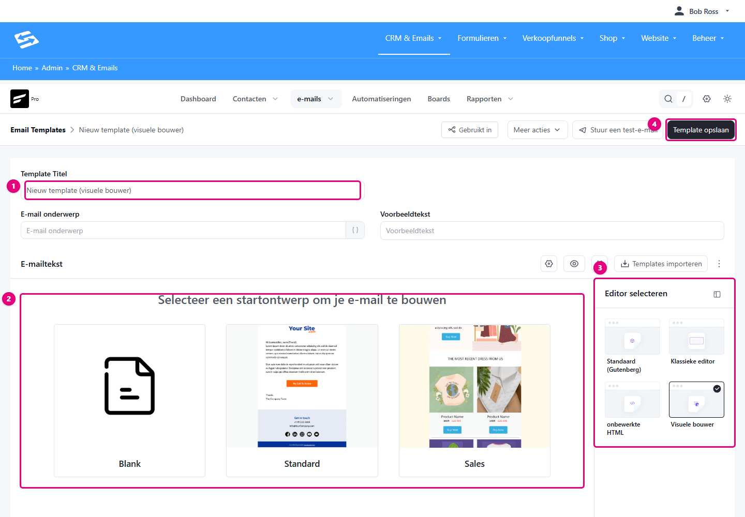Viewport: 745px width, 517px height.
Task: Open smartcodes with the curly braces icon
Action: coord(355,231)
